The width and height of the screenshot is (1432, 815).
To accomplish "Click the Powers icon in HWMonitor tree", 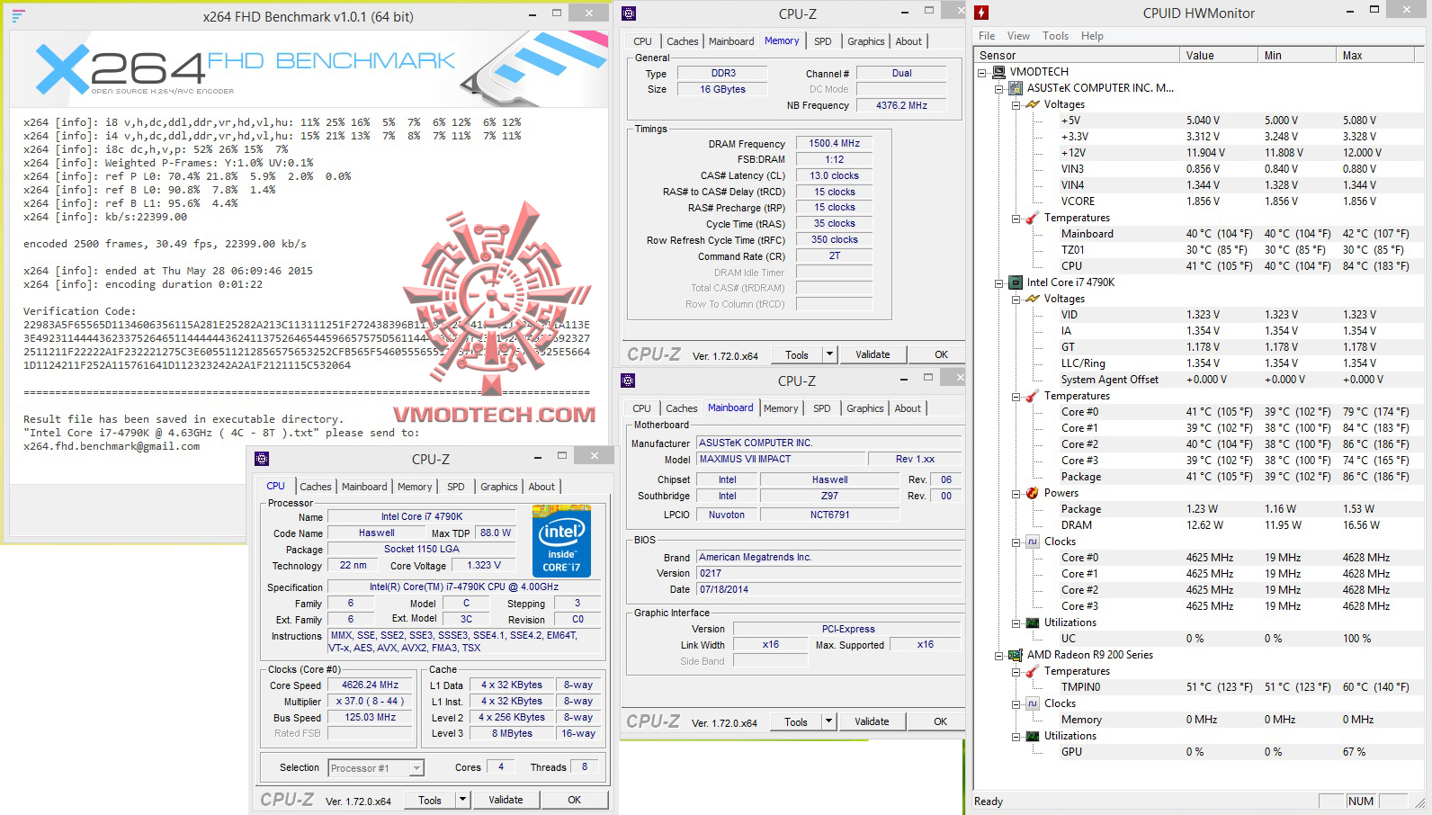I will 1033,493.
